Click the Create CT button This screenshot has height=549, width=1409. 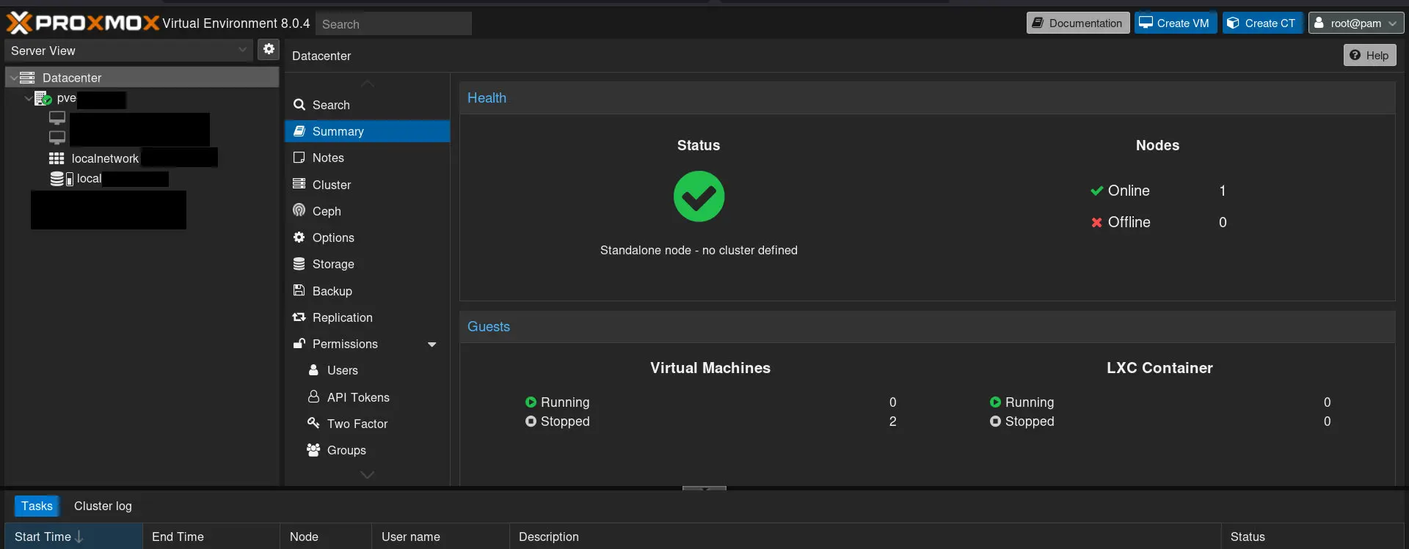point(1263,23)
